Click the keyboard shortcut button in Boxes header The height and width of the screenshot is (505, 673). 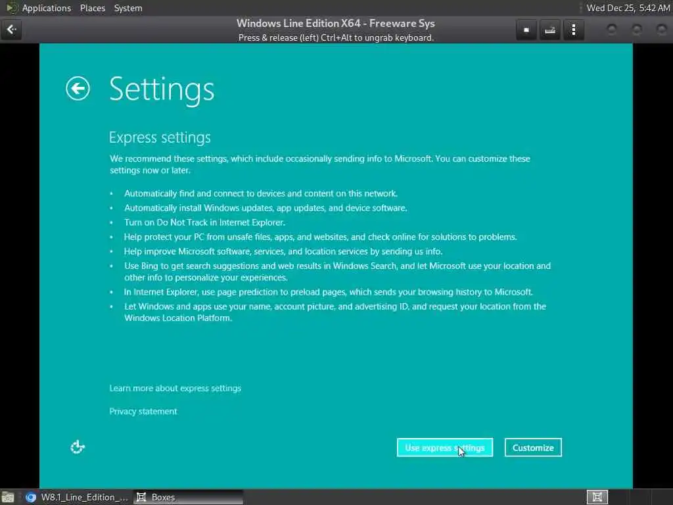[550, 30]
